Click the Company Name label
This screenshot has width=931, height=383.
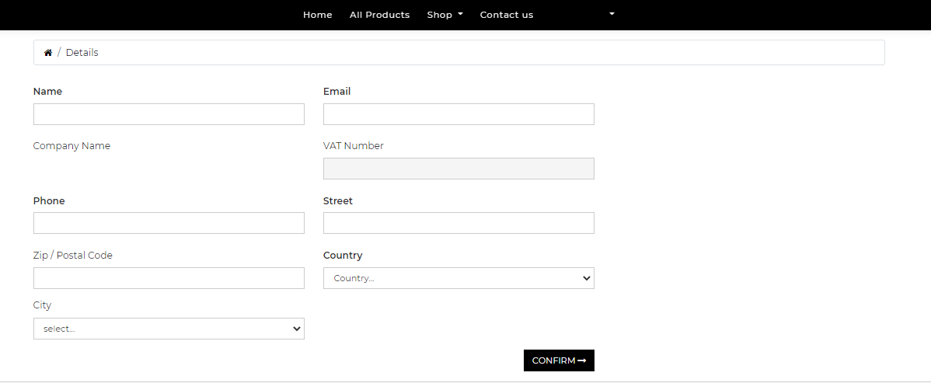click(x=71, y=146)
